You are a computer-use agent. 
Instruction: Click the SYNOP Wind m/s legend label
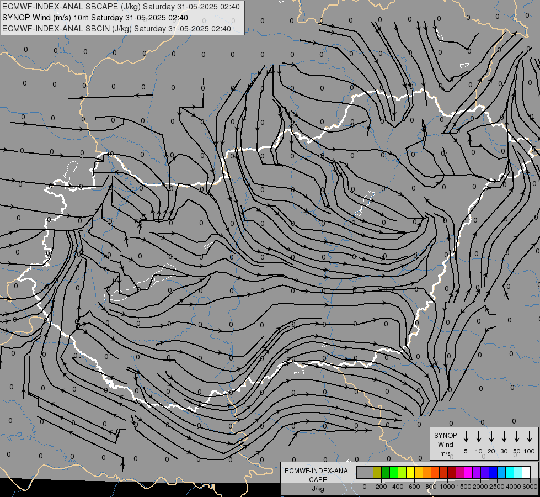pyautogui.click(x=445, y=445)
